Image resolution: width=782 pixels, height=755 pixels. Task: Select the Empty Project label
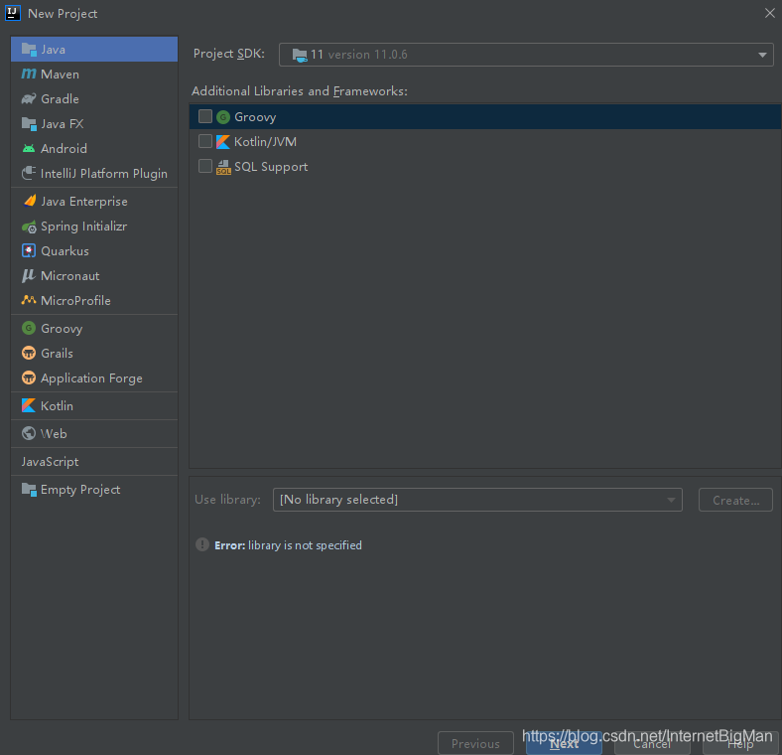(80, 490)
